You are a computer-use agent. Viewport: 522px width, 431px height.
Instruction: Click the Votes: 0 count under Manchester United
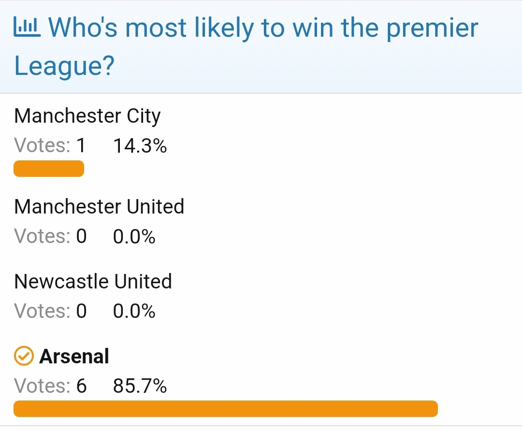point(50,237)
